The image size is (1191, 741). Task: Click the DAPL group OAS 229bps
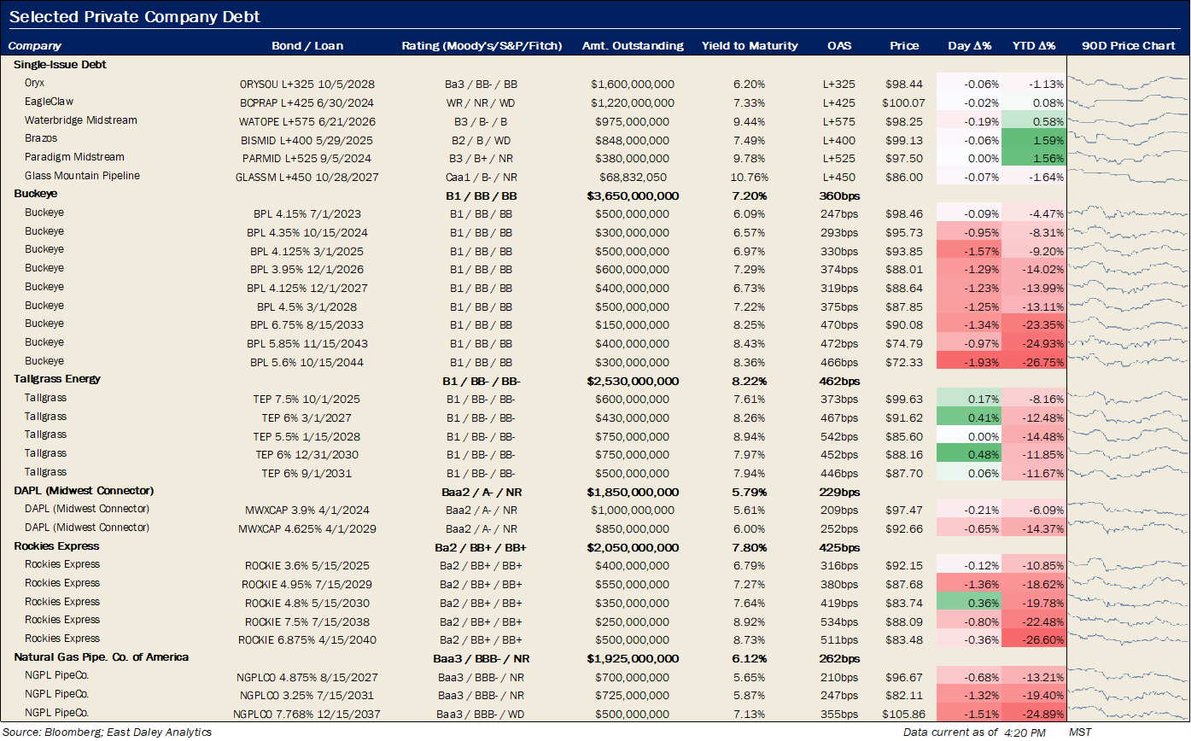[x=838, y=492]
